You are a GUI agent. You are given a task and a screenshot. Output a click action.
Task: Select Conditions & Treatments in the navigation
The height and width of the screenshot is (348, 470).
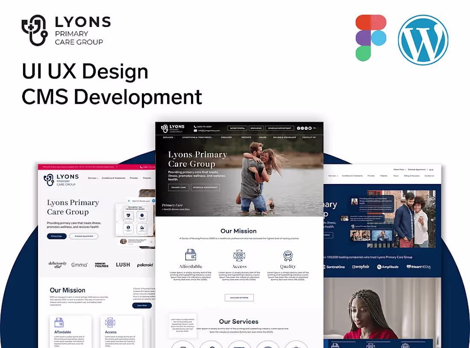(197, 137)
